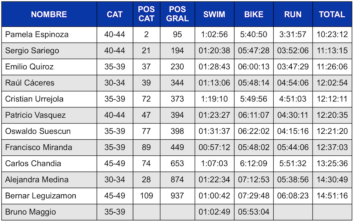Screen dimensions: 354x222
Task: Click the name Pamela Espinoza
Action: (37, 35)
